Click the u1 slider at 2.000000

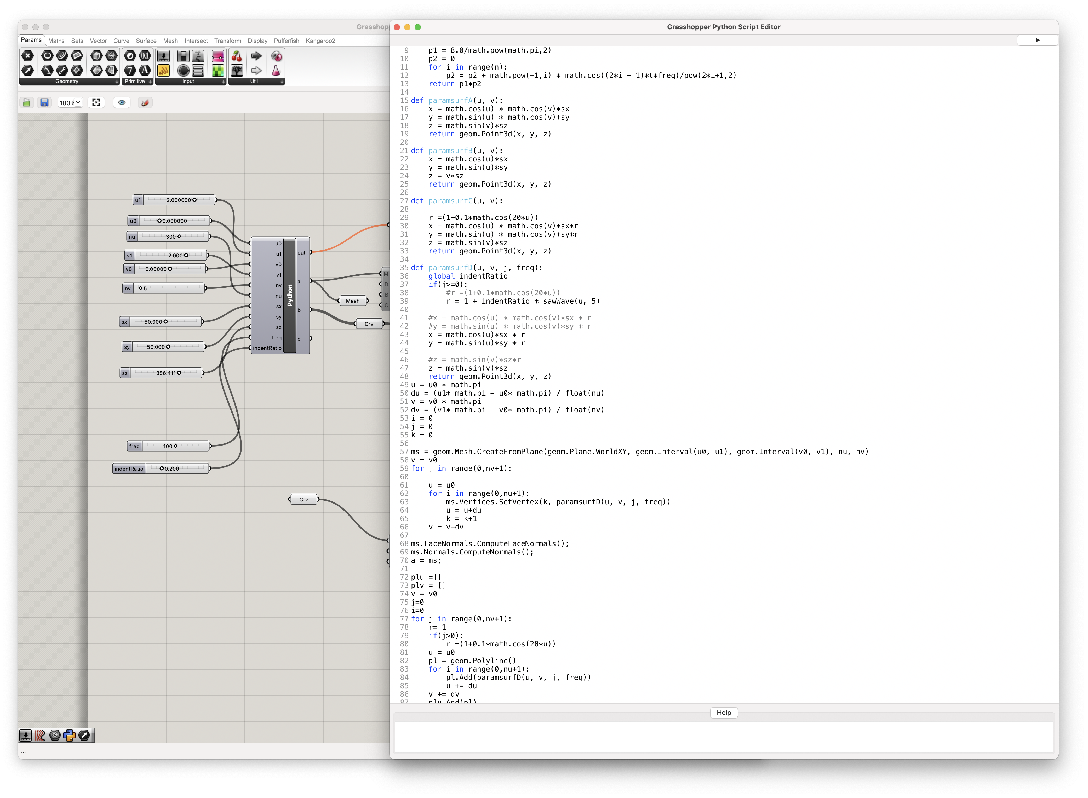[x=174, y=200]
